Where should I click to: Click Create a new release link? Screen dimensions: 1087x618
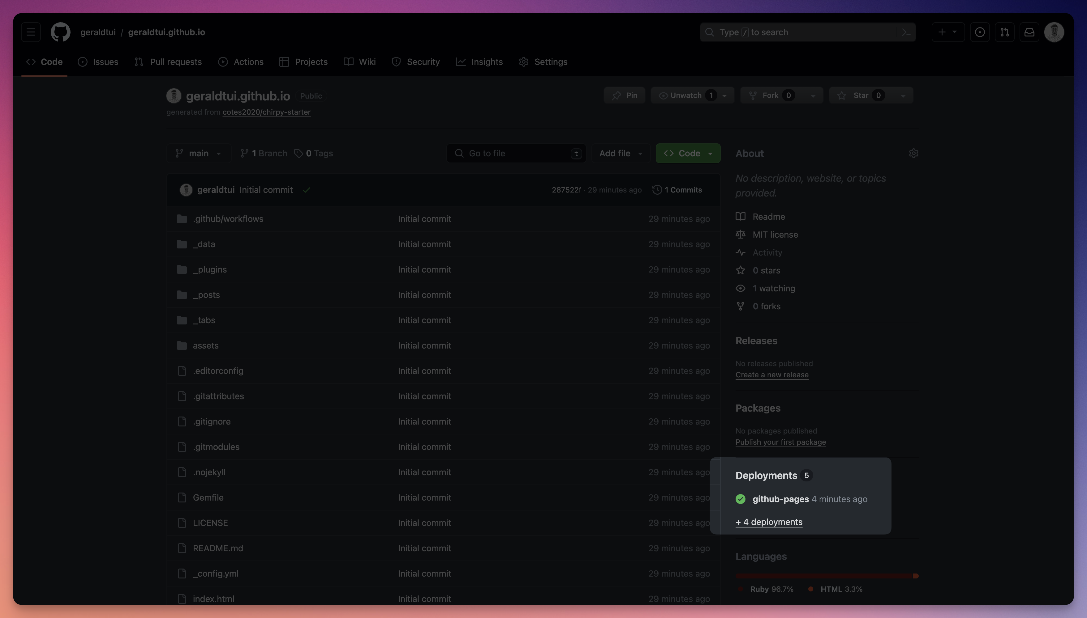(x=772, y=375)
